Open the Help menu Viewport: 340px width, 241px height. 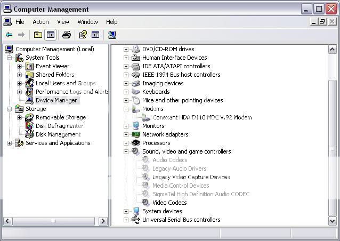point(111,22)
